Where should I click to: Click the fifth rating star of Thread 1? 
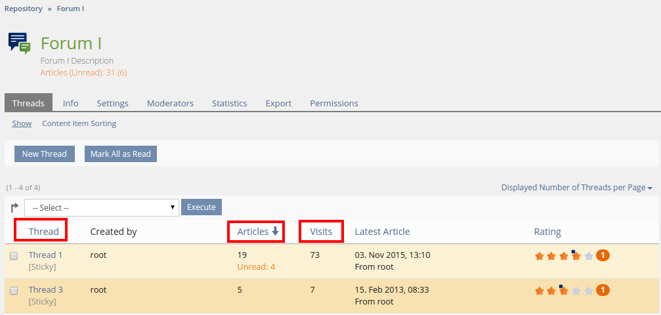point(589,256)
